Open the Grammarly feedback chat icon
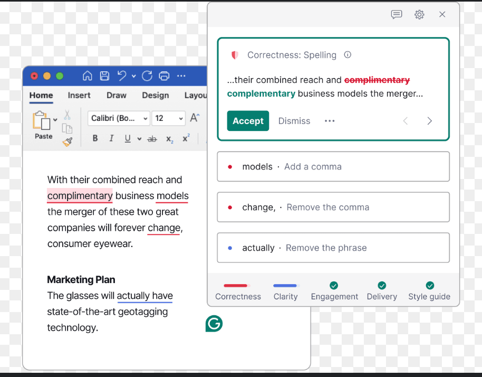Image resolution: width=482 pixels, height=377 pixels. [397, 15]
